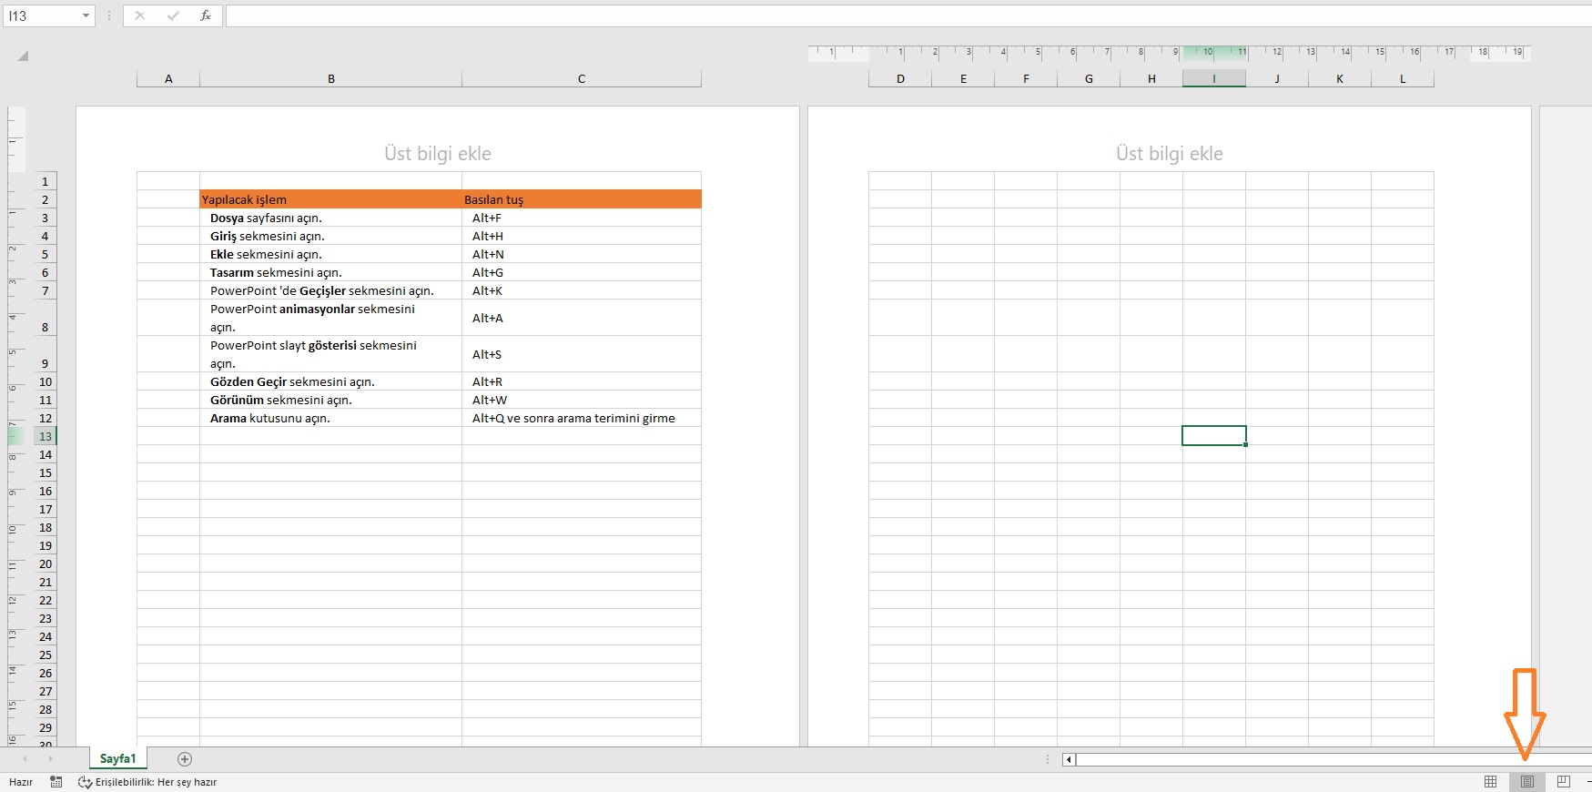Click the 'Gözden Geçir sekmesini açın.' cell
Screen dimensions: 1592x792
(331, 381)
